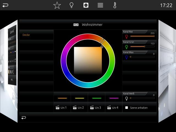Activate scene SZN 1

point(62,108)
